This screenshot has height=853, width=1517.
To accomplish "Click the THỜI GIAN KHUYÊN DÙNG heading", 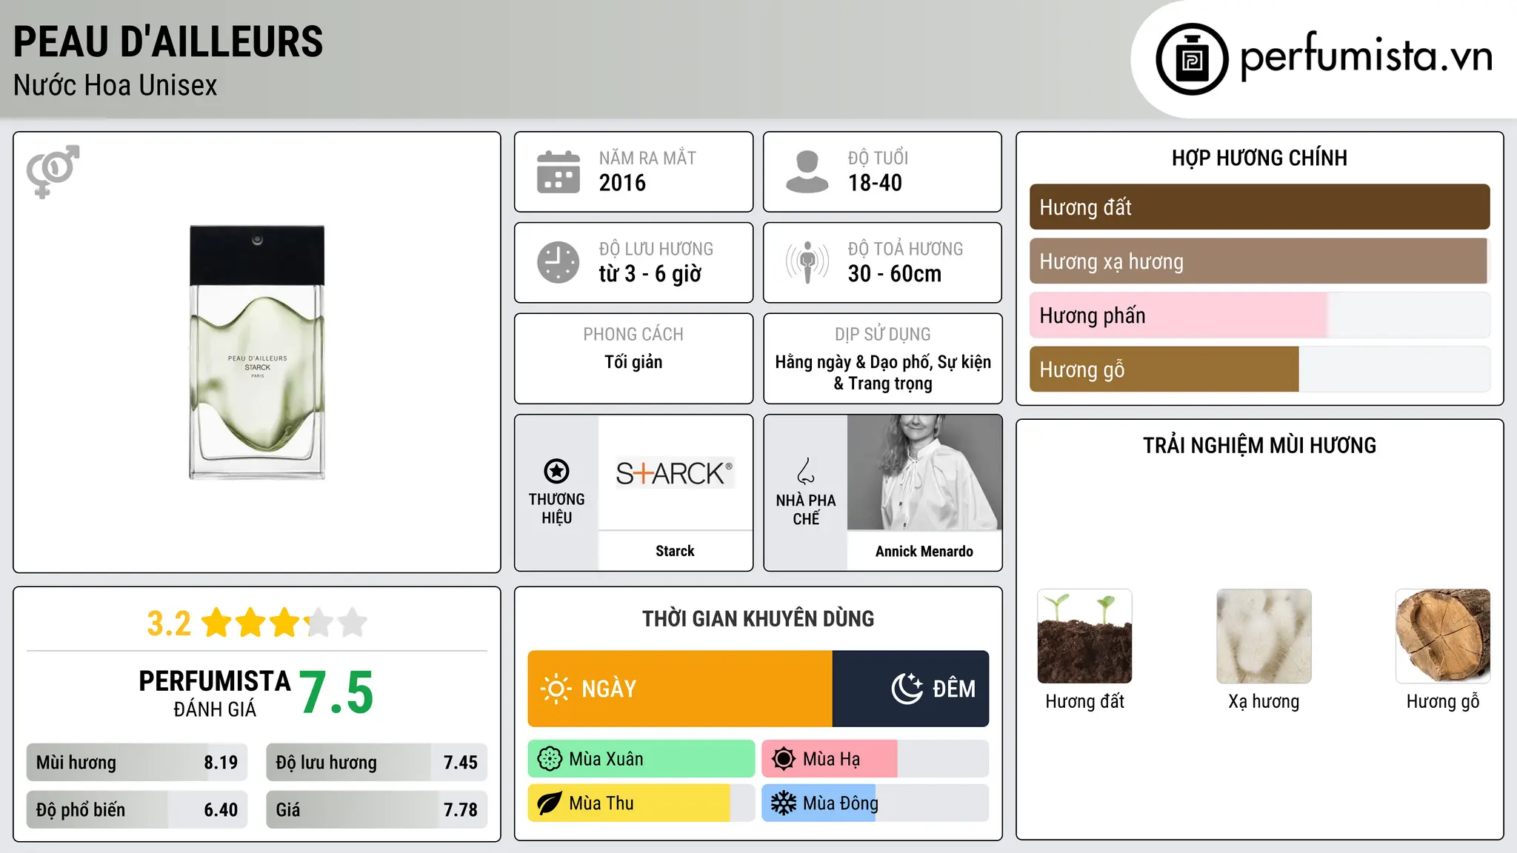I will (758, 618).
